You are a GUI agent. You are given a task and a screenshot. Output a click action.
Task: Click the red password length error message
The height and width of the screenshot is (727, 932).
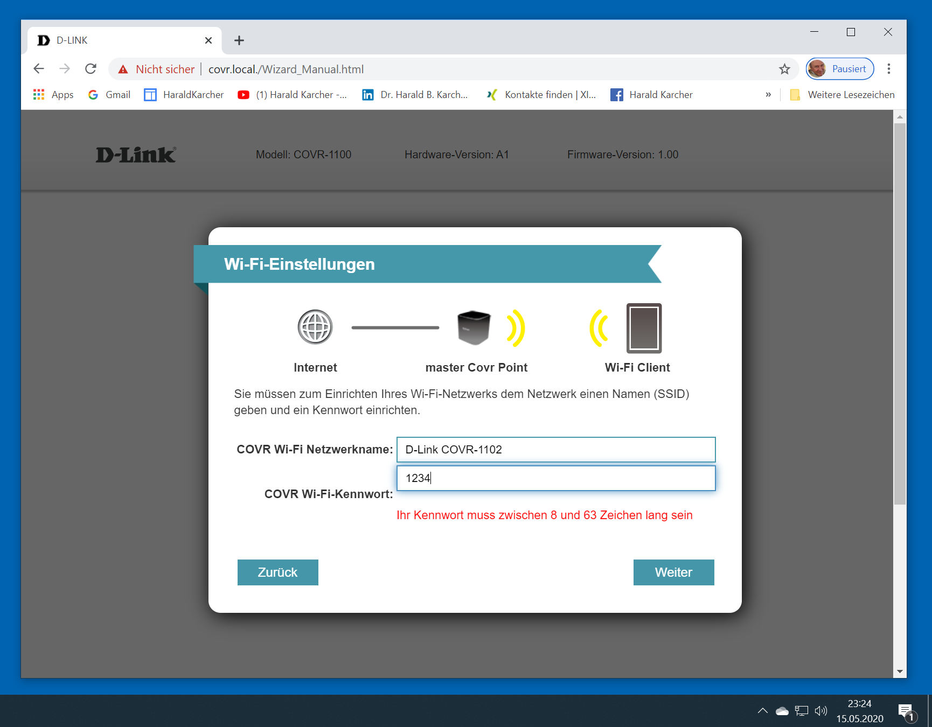(545, 515)
